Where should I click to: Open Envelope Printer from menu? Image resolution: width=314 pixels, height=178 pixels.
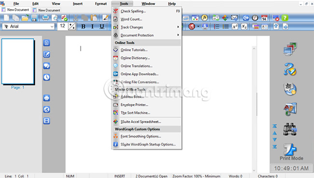146,105
